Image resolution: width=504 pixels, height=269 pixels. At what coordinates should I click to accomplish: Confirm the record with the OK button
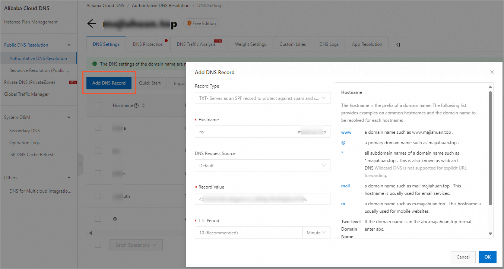[487, 257]
